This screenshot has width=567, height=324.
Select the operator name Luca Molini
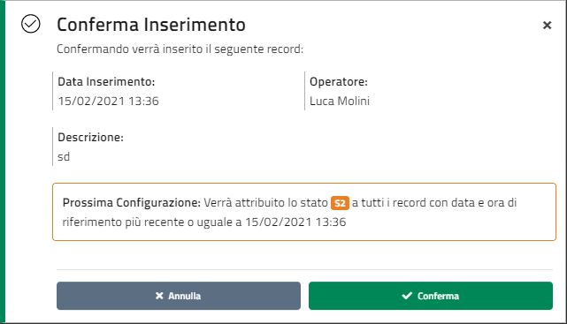coord(340,101)
